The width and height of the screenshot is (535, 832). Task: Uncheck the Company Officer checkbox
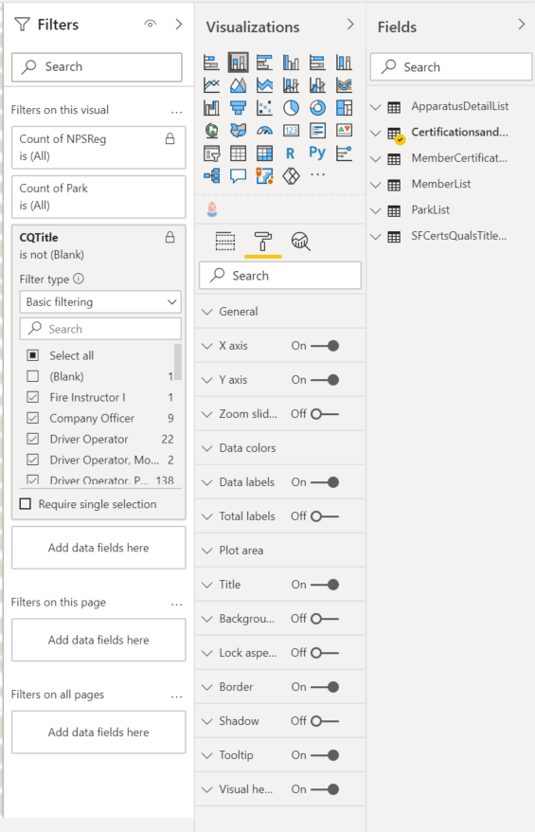33,418
